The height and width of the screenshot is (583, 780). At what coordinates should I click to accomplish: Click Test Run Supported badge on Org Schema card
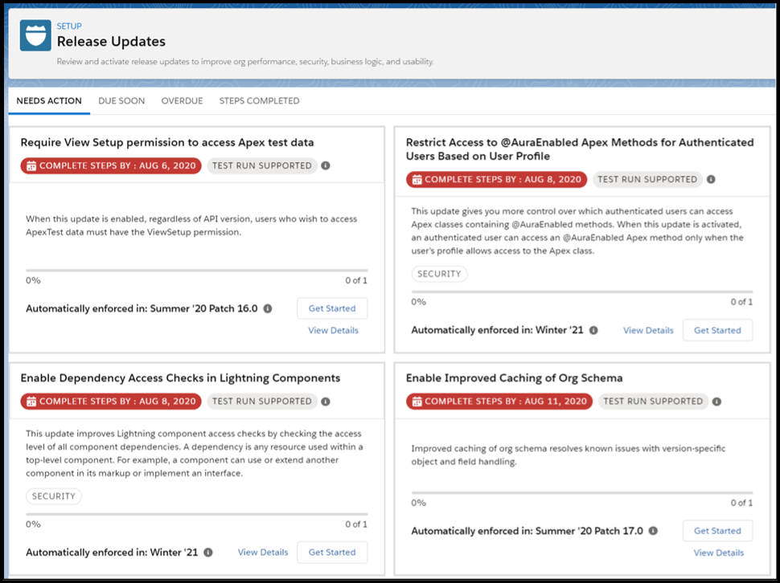point(653,402)
